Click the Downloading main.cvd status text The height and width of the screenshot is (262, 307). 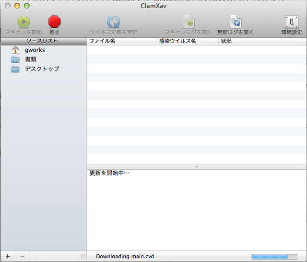tap(125, 256)
